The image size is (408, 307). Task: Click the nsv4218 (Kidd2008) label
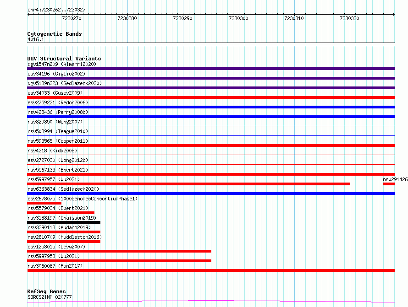pyautogui.click(x=52, y=151)
